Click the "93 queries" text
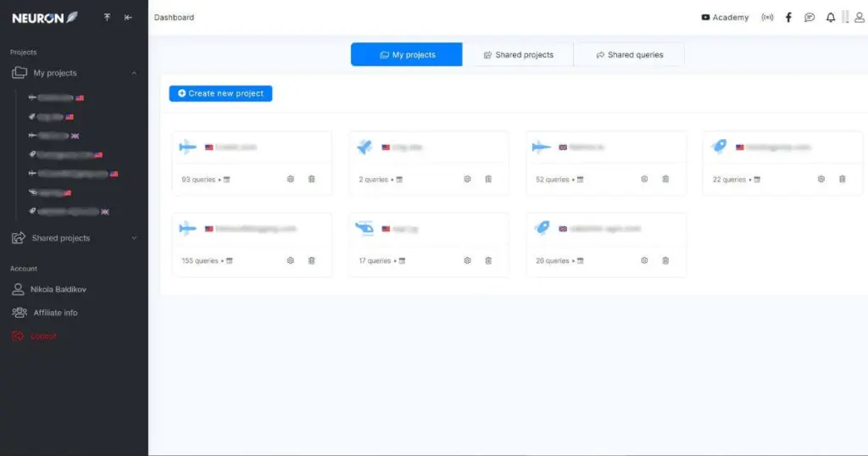The image size is (868, 456). pyautogui.click(x=198, y=180)
